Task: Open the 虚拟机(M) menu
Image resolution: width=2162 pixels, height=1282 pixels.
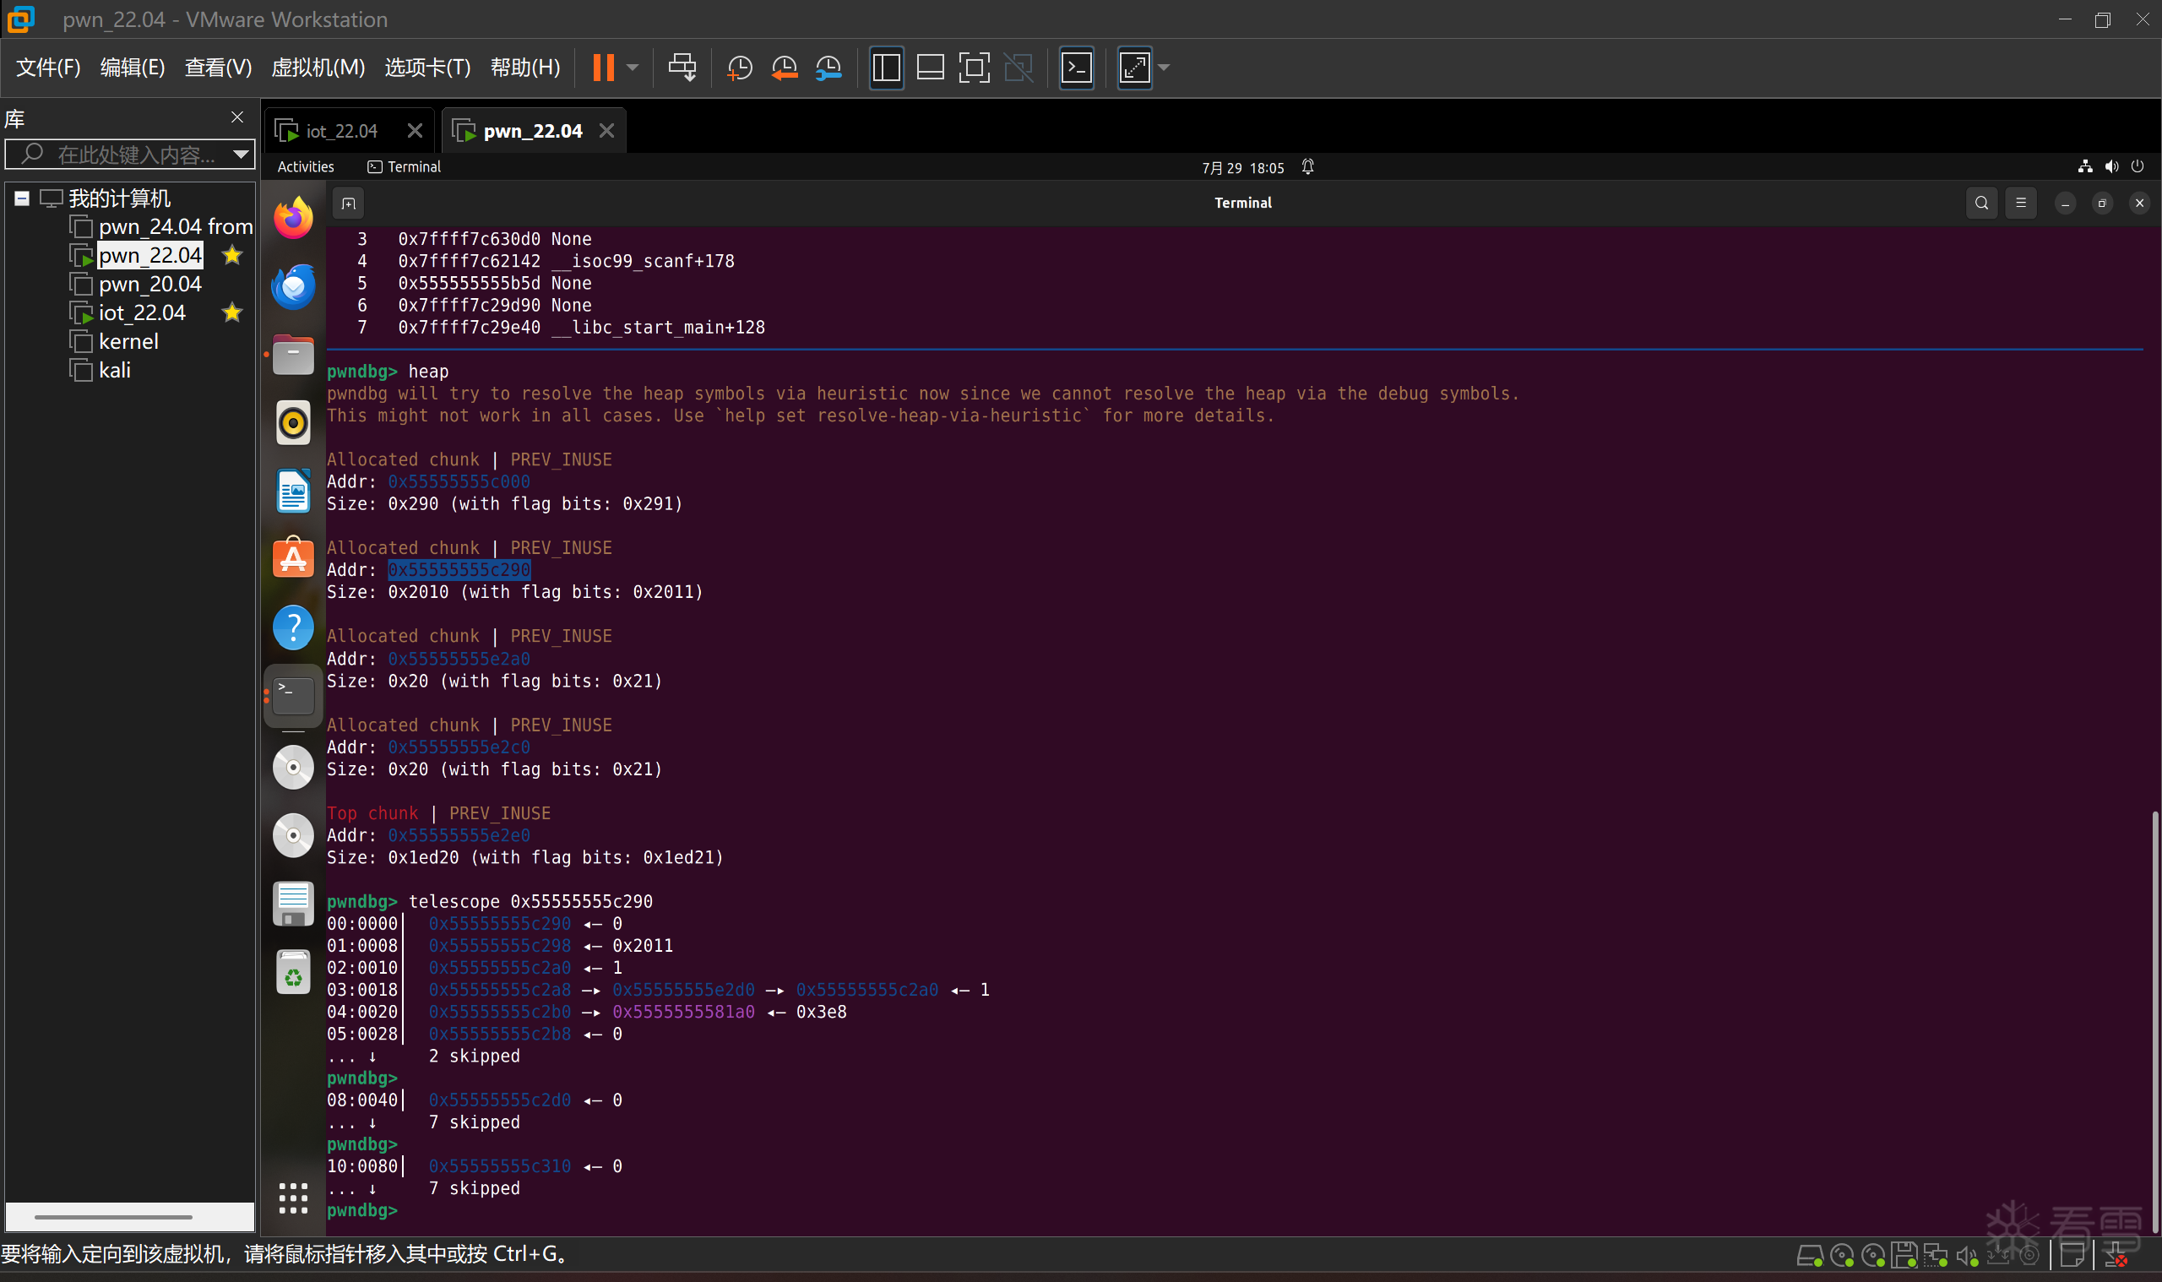Action: point(317,68)
